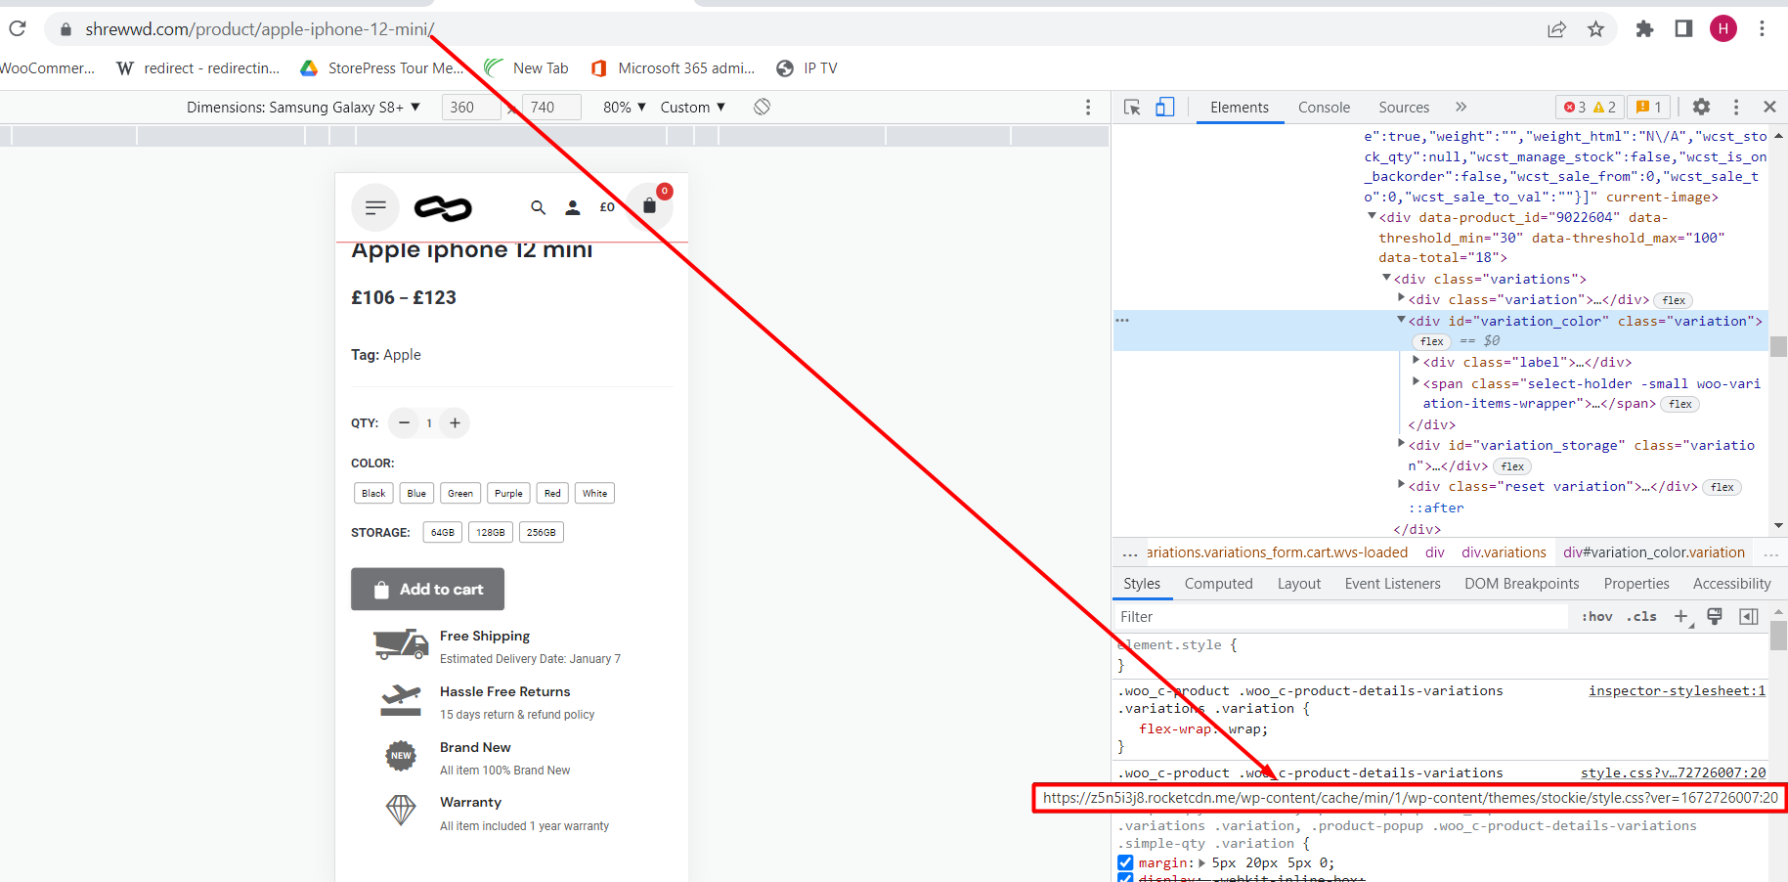Toggle .cls element classes panel
The width and height of the screenshot is (1788, 882).
tap(1641, 616)
